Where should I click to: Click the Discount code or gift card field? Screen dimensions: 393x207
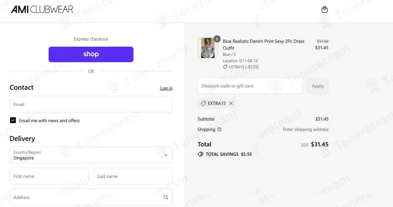250,86
